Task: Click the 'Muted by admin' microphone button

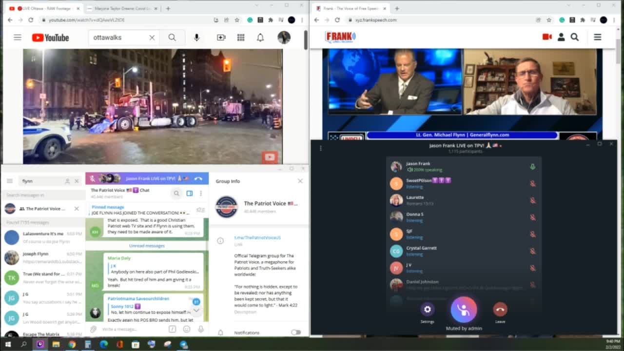Action: tap(464, 310)
